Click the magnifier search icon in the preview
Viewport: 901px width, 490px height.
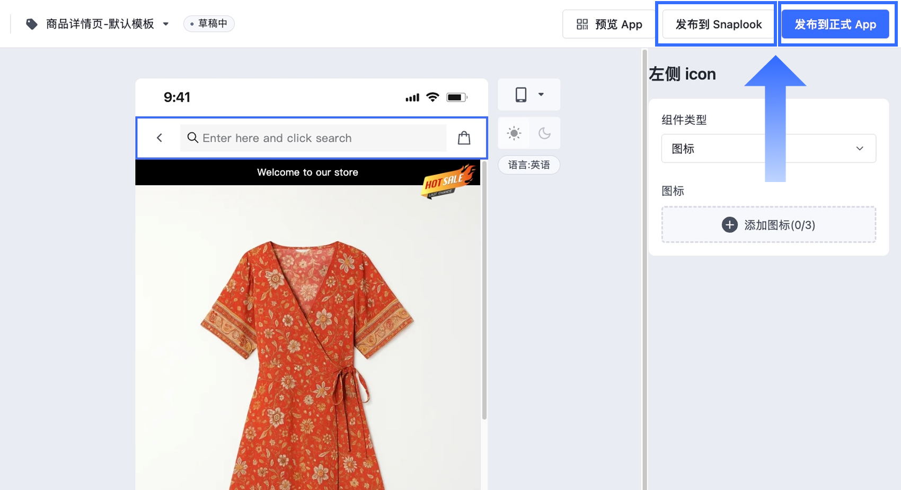pos(193,138)
